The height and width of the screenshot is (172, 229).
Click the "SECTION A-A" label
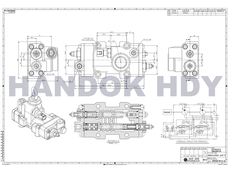[113, 141]
